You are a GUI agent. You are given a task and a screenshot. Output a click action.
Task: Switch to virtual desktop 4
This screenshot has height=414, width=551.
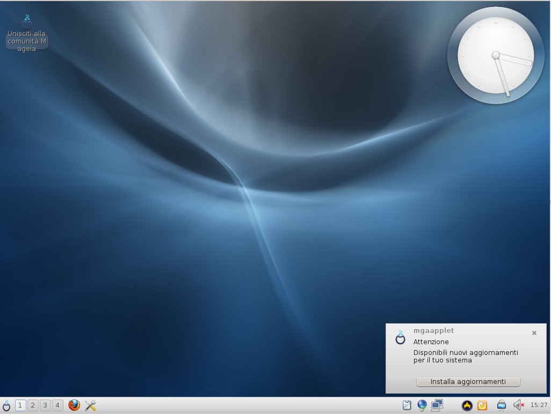(x=57, y=405)
